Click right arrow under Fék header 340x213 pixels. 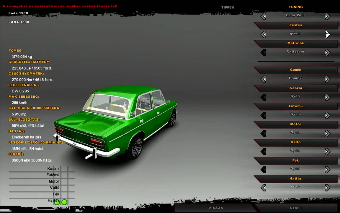click(327, 170)
